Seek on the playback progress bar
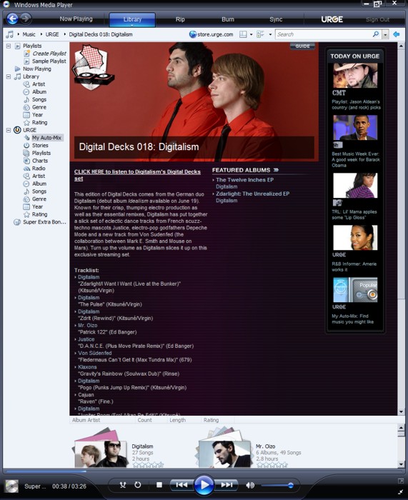Viewport: 408px width, 500px height. coord(204,471)
